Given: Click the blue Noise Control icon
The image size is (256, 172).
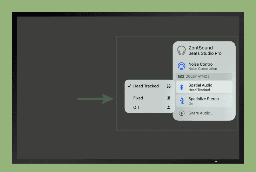Looking at the screenshot, I should pyautogui.click(x=181, y=66).
